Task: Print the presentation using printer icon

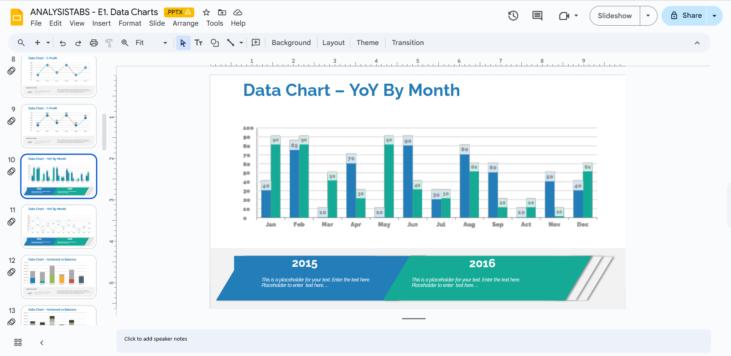Action: click(x=94, y=43)
